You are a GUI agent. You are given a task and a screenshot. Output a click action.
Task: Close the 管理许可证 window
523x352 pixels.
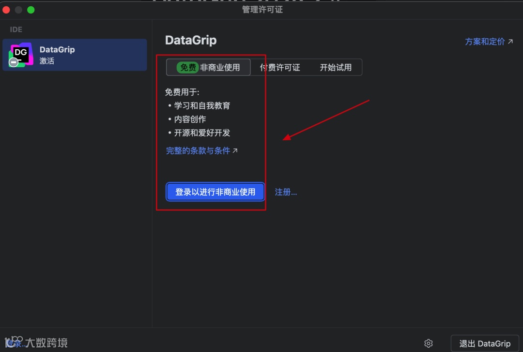[x=6, y=10]
